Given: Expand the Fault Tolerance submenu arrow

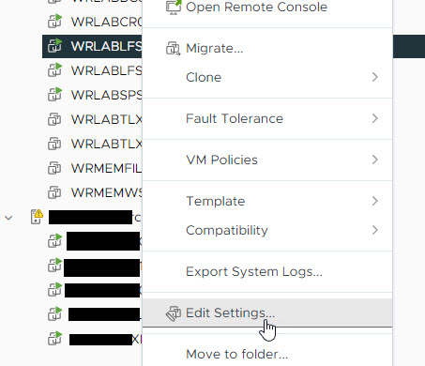Looking at the screenshot, I should click(375, 118).
